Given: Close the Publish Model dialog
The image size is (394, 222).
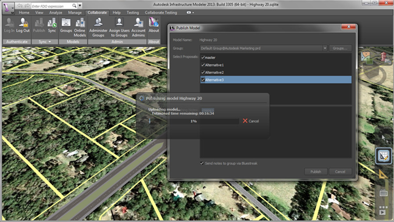Looking at the screenshot, I should pyautogui.click(x=349, y=27).
